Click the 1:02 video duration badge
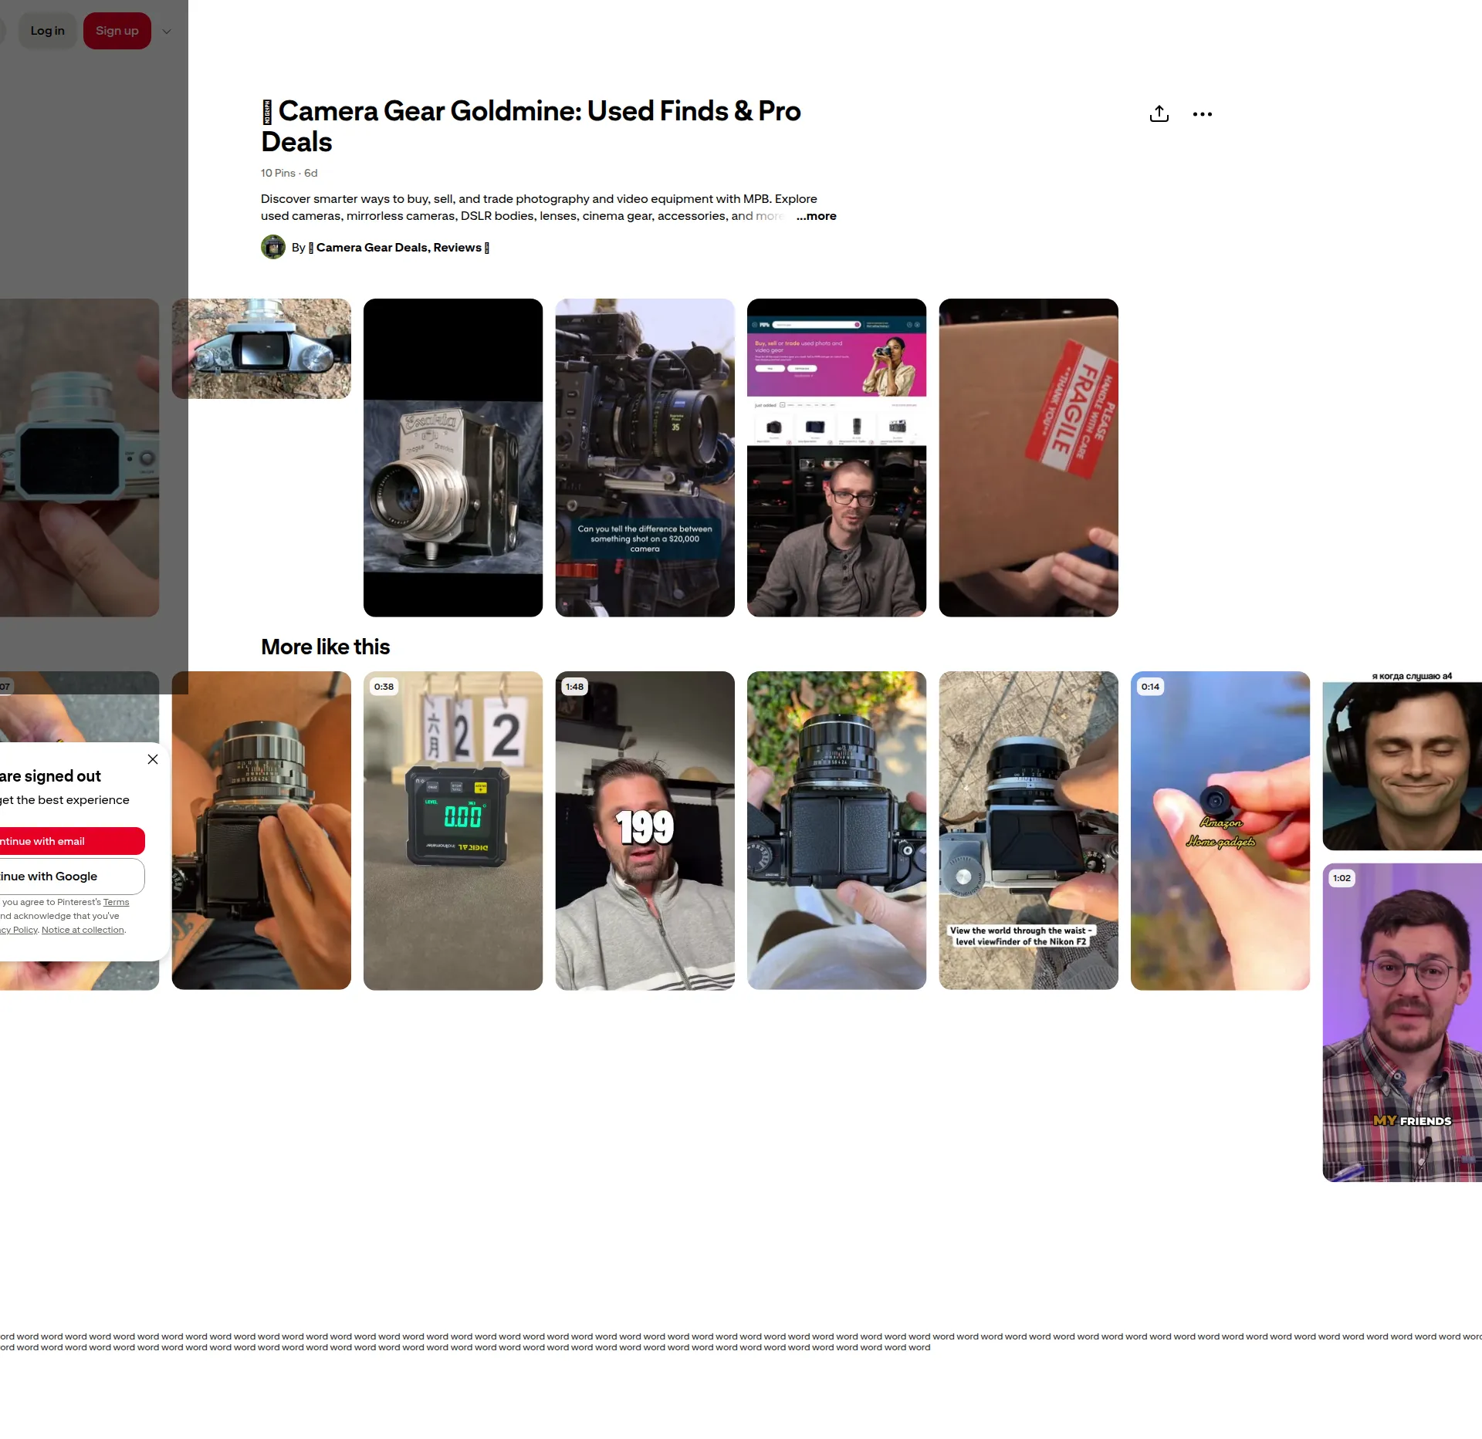1482x1439 pixels. pyautogui.click(x=1342, y=878)
